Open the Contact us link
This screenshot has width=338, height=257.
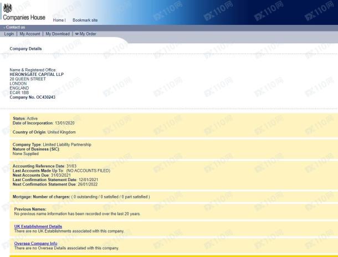[16, 27]
